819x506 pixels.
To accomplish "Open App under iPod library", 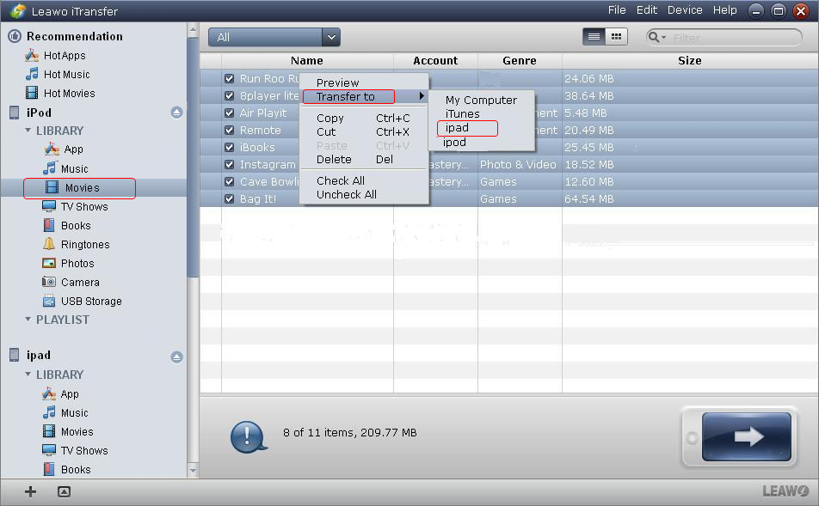I will [x=64, y=149].
